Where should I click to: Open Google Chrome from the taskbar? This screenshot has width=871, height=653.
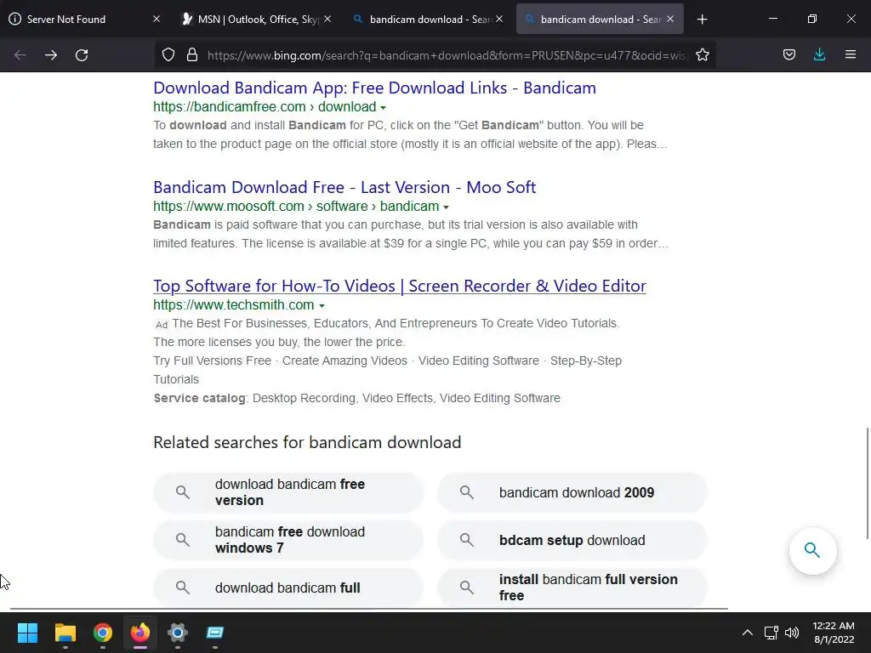click(103, 633)
